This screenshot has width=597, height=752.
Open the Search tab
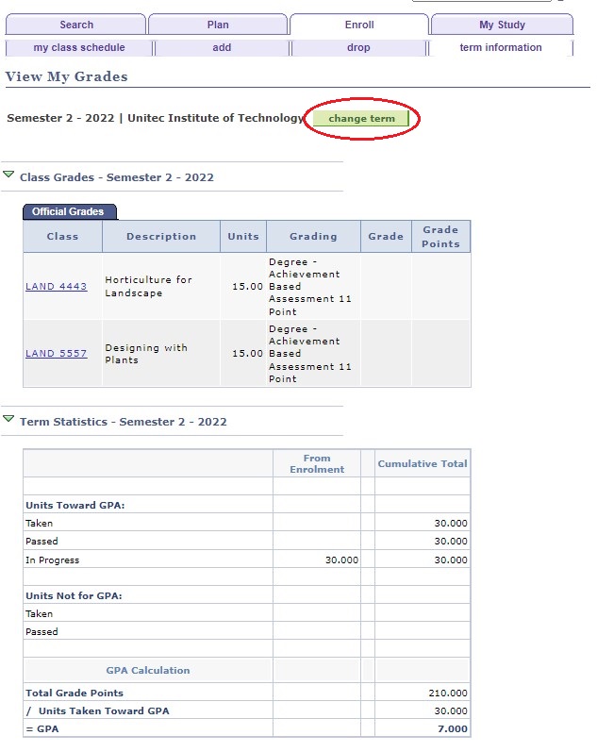click(x=76, y=25)
